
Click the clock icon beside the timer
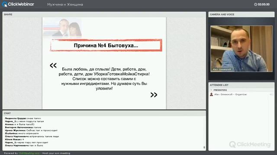click(x=255, y=4)
